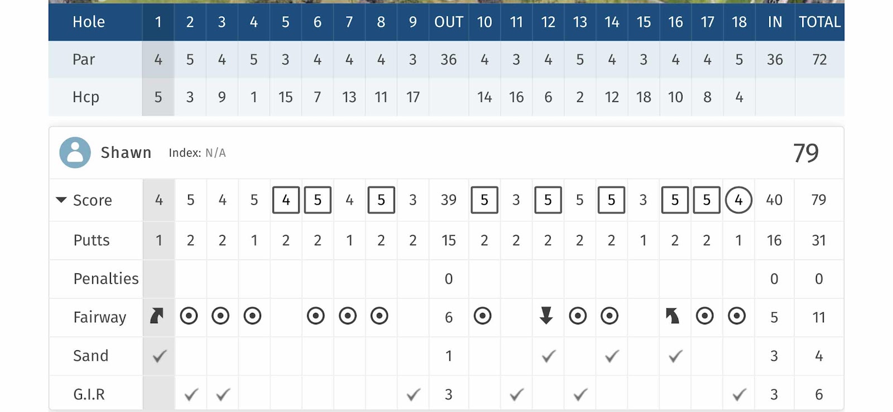
Task: Click Shawn's player avatar icon
Action: click(x=75, y=153)
